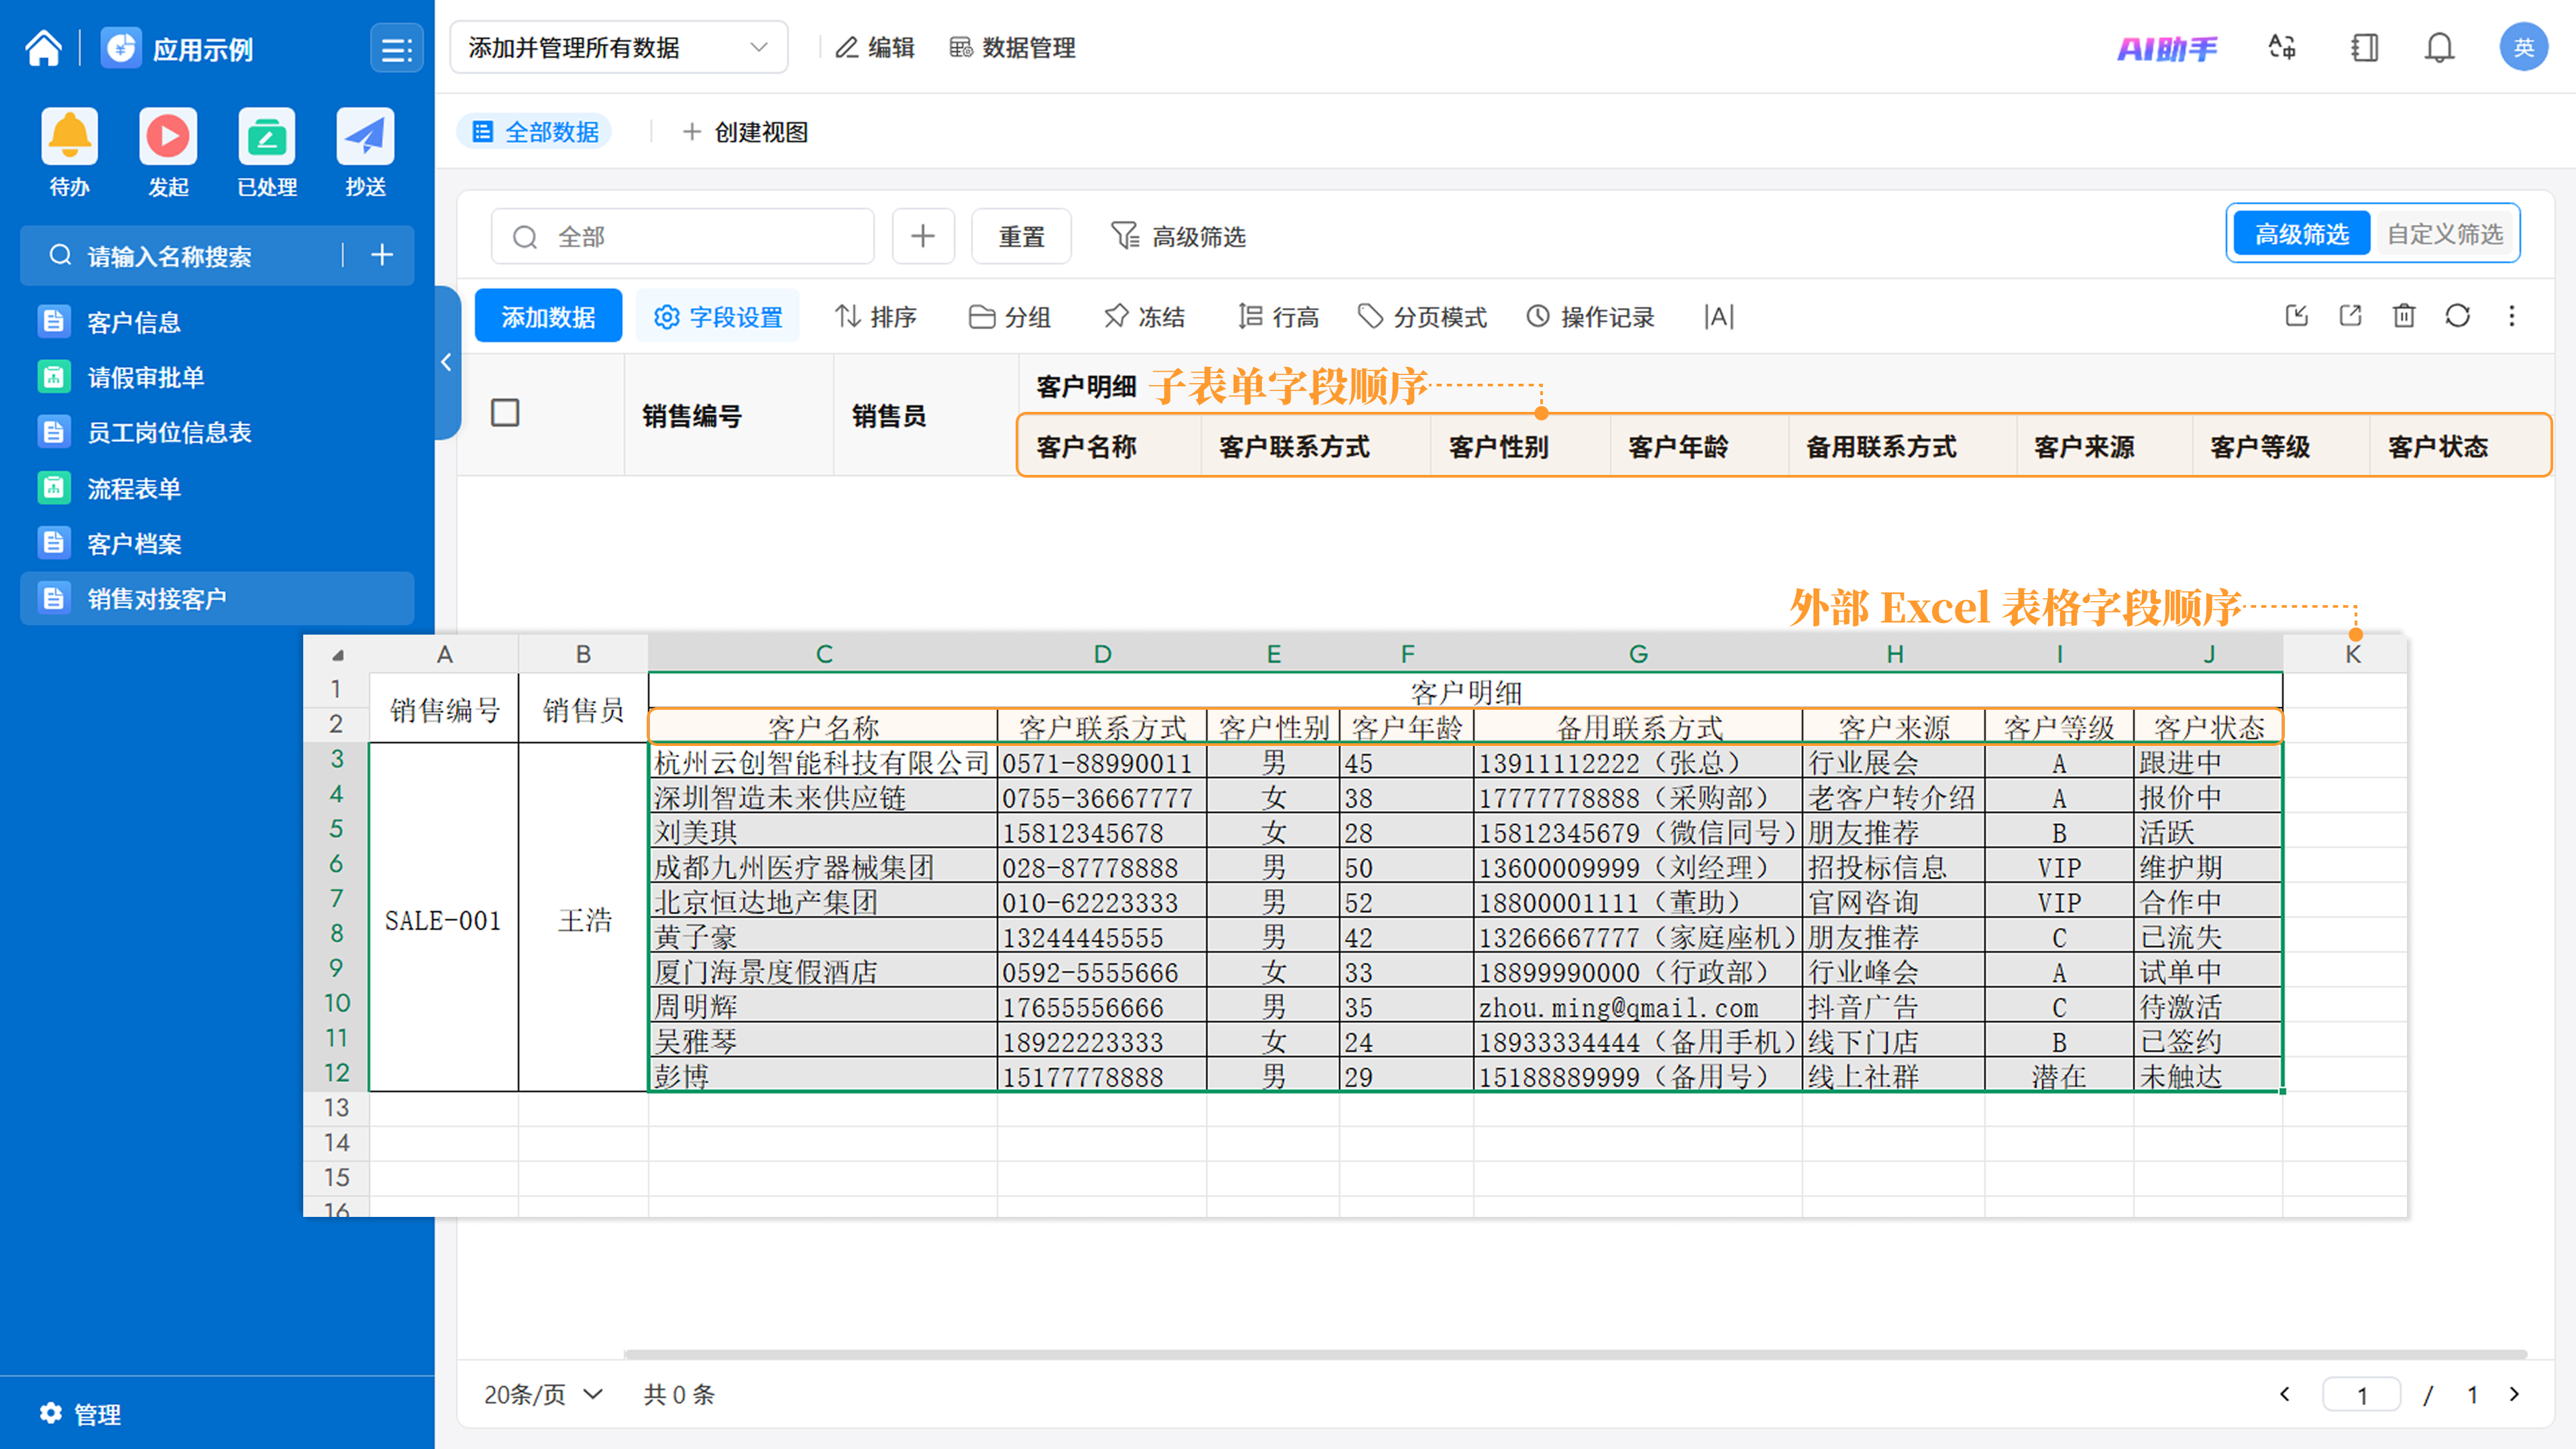Open 编辑 in top bar
The image size is (2576, 1449).
(875, 47)
